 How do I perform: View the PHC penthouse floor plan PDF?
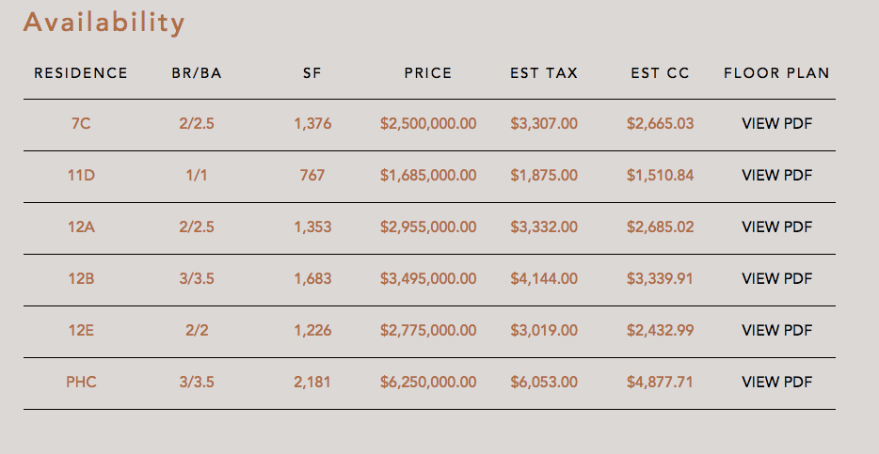click(x=776, y=382)
